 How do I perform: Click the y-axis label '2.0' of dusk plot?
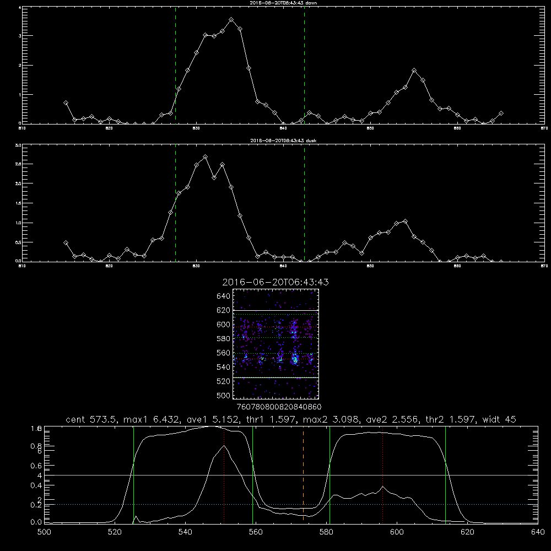click(x=18, y=183)
